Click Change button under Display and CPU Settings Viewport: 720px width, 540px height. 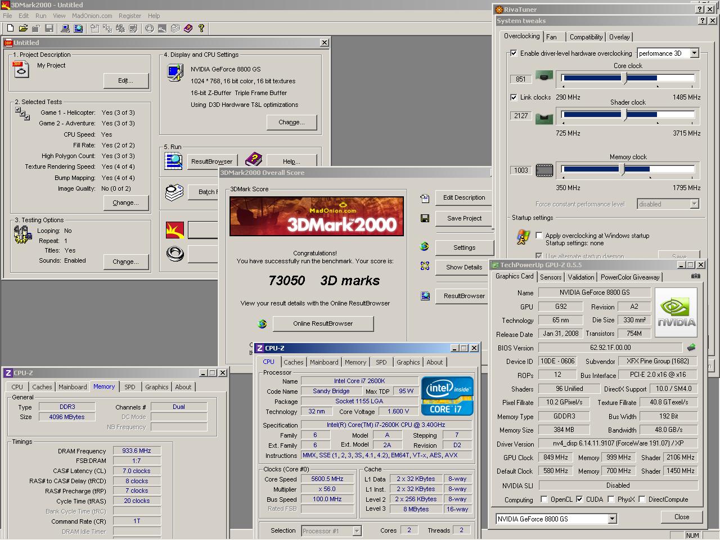[x=291, y=122]
